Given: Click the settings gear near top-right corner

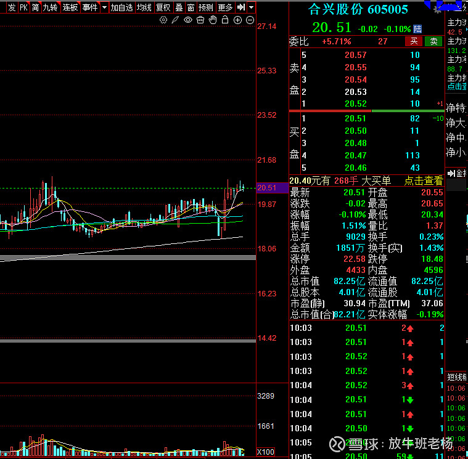Looking at the screenshot, I should (x=438, y=10).
